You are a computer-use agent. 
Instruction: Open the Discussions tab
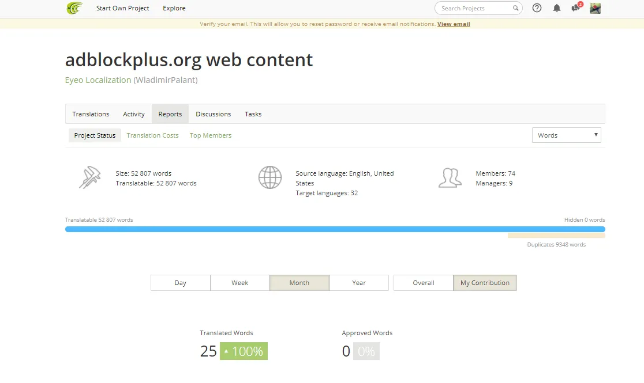213,114
